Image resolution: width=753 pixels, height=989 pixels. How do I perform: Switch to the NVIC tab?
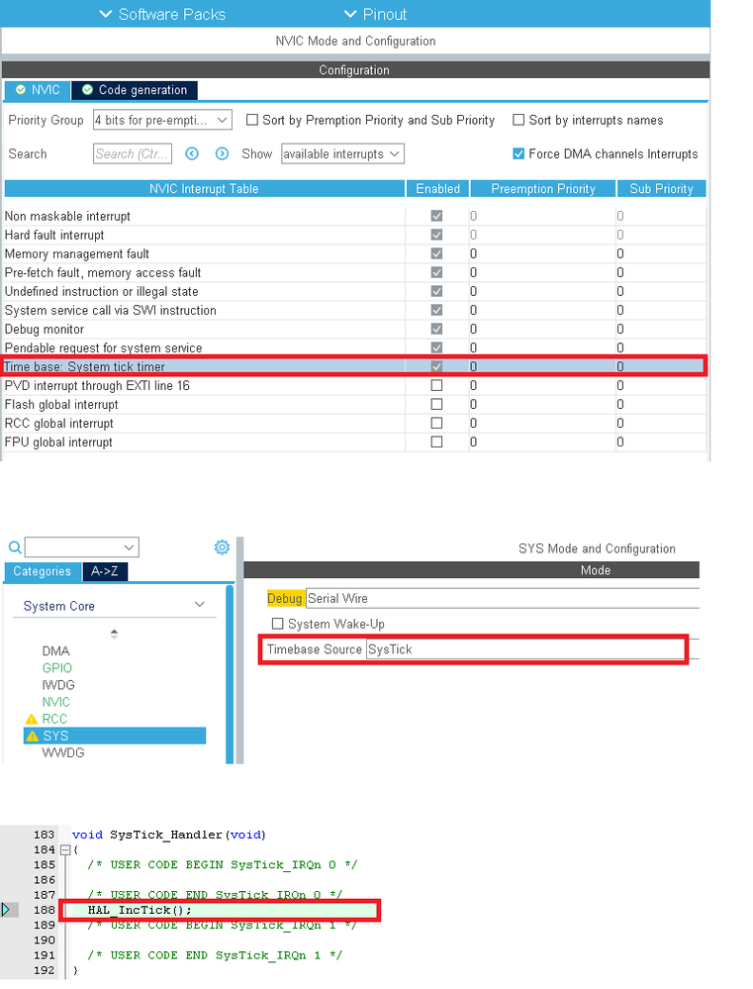pos(38,90)
